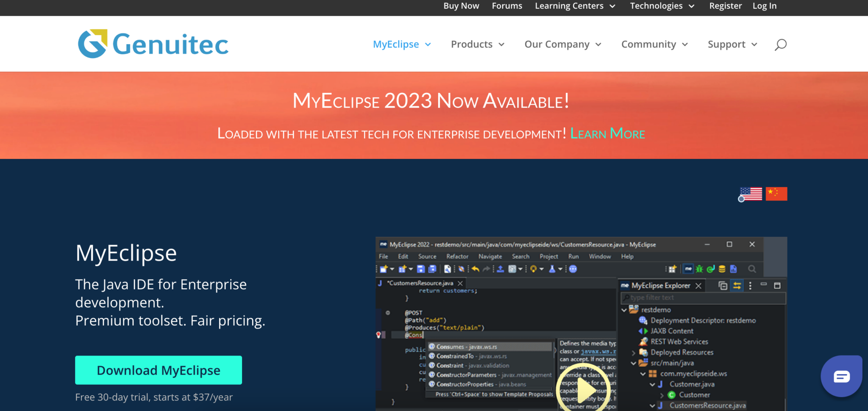Expand the Learning Centers dropdown

575,6
